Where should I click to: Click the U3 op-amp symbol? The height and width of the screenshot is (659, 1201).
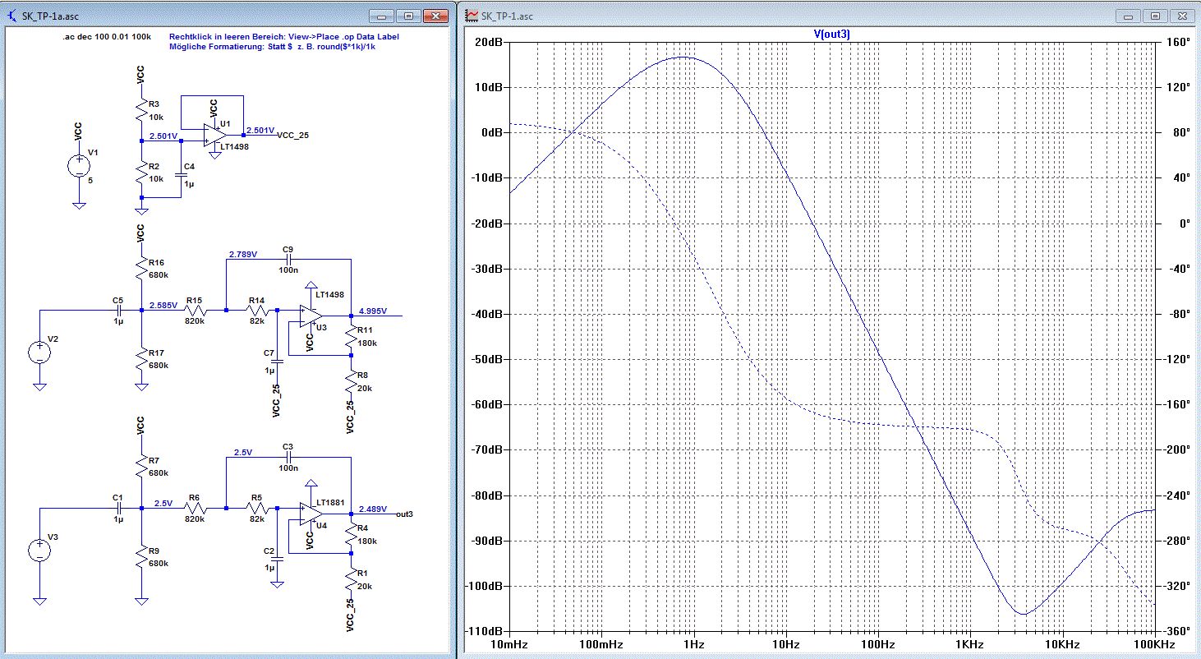coord(310,316)
